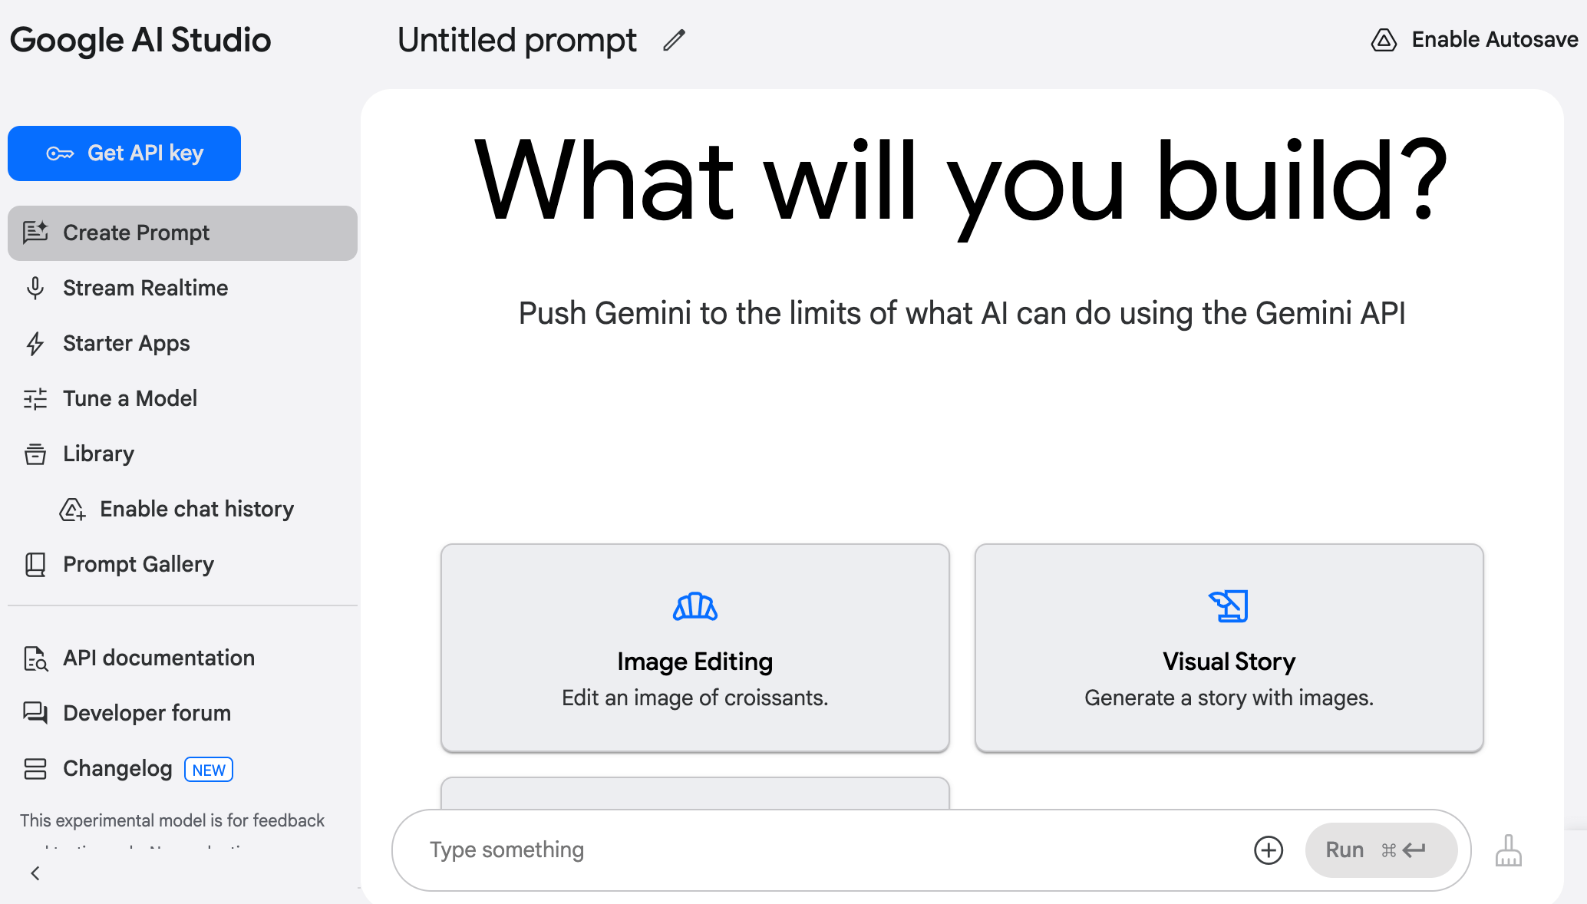Focus the Type something prompt field

[x=829, y=850]
